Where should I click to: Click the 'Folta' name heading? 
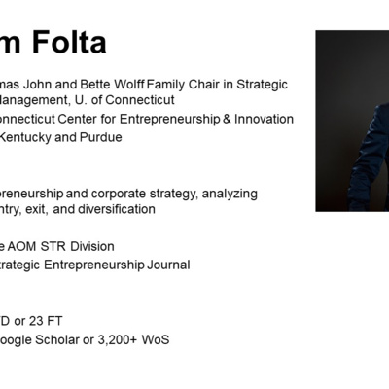pyautogui.click(x=69, y=42)
